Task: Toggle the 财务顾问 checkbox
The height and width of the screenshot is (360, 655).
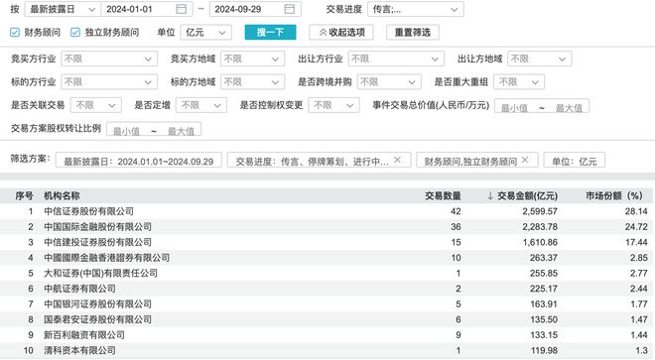Action: pyautogui.click(x=15, y=32)
